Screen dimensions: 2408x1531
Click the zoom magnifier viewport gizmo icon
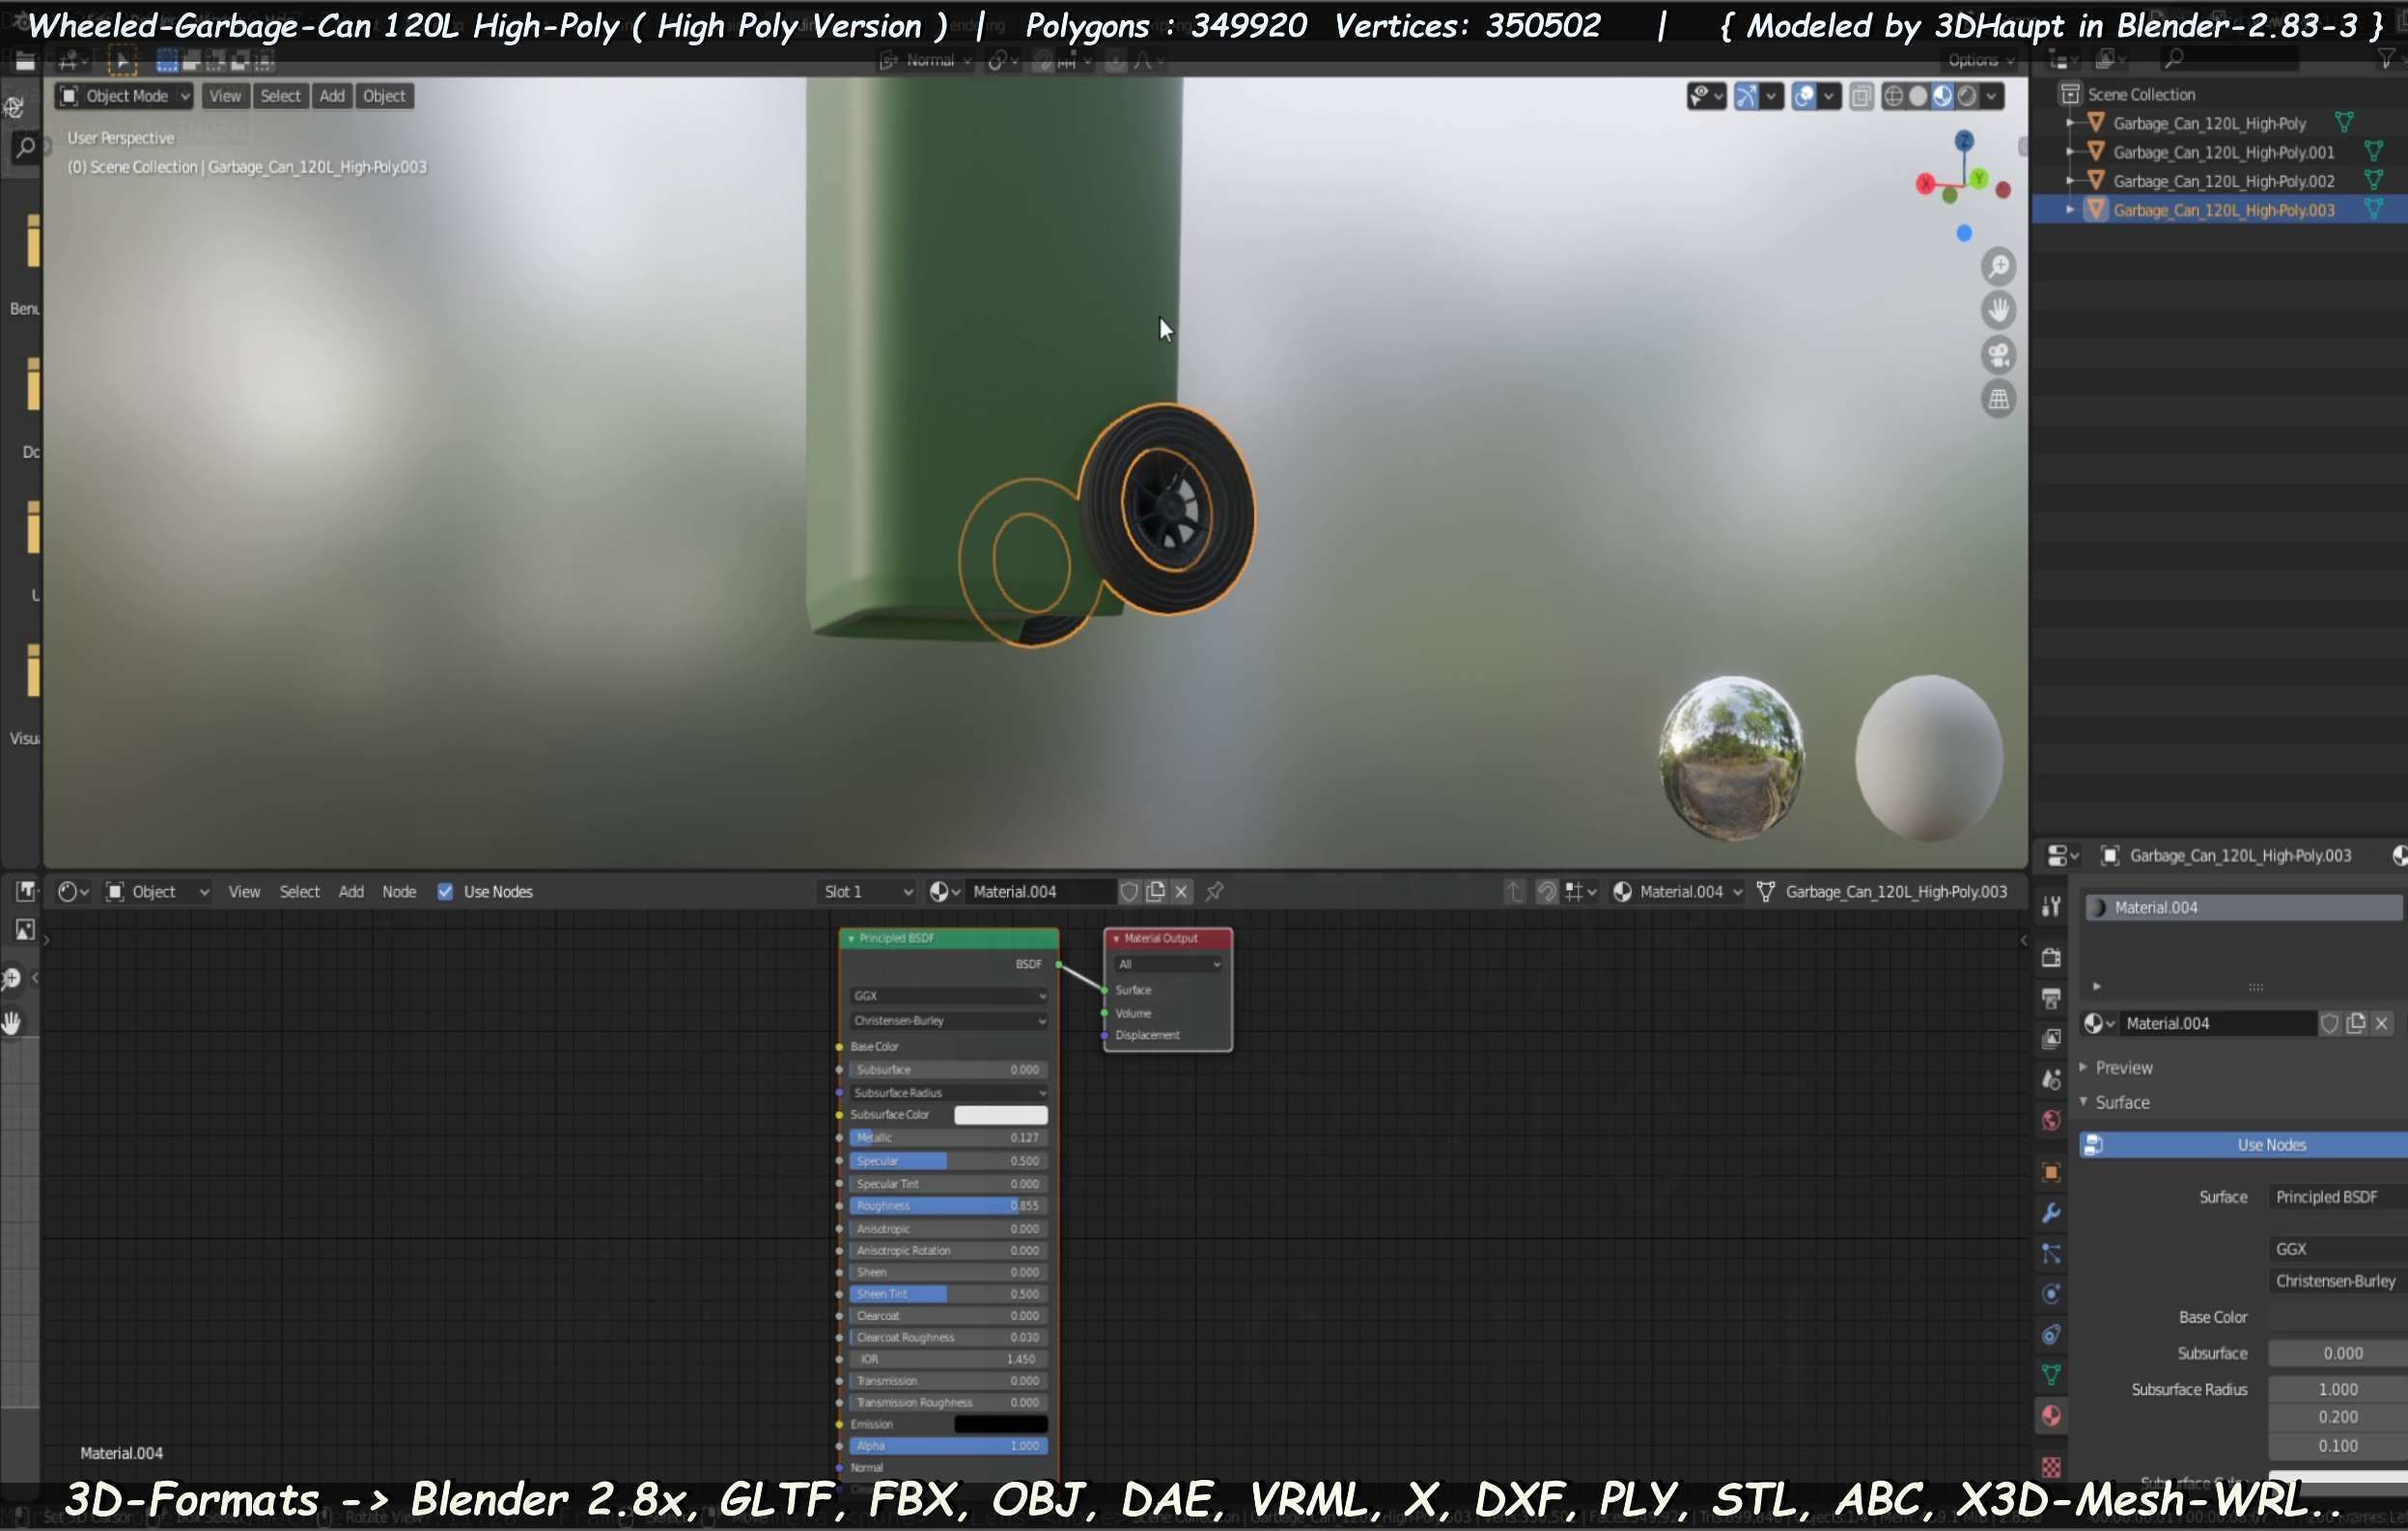[x=1998, y=267]
